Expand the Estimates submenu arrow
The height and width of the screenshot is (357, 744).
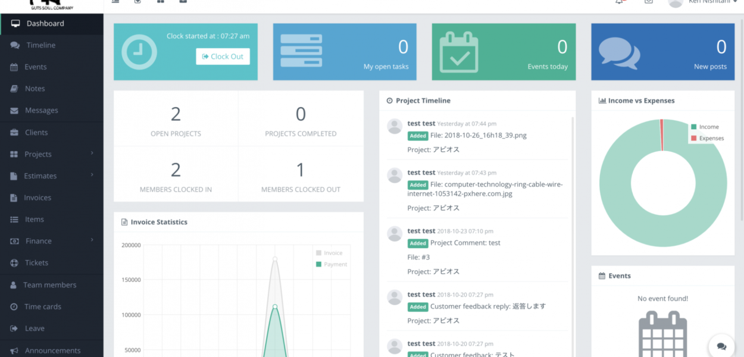coord(92,175)
